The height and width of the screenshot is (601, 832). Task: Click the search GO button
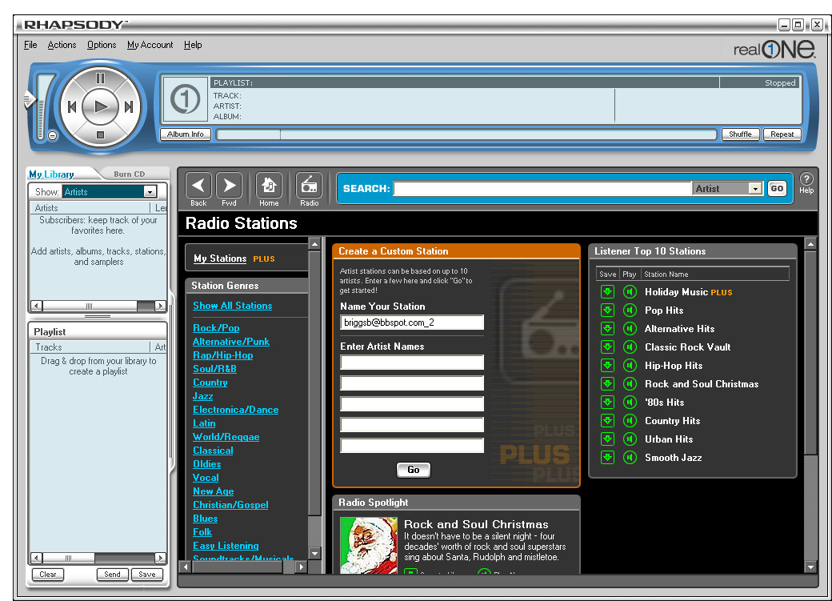(777, 189)
